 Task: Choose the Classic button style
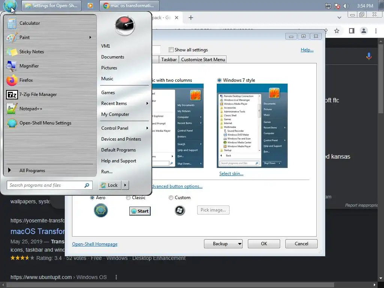(128, 198)
